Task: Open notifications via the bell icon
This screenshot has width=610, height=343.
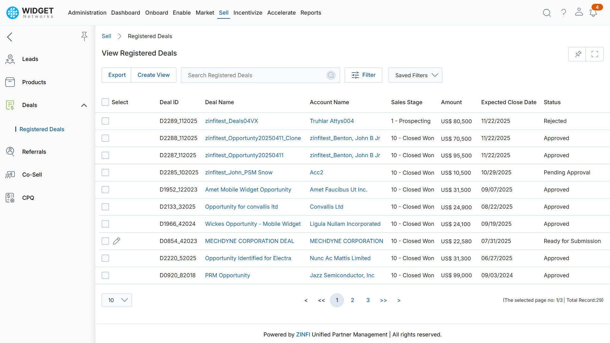Action: pyautogui.click(x=593, y=13)
